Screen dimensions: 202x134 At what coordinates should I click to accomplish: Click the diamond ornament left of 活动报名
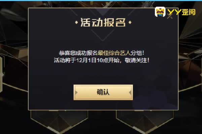click(76, 22)
